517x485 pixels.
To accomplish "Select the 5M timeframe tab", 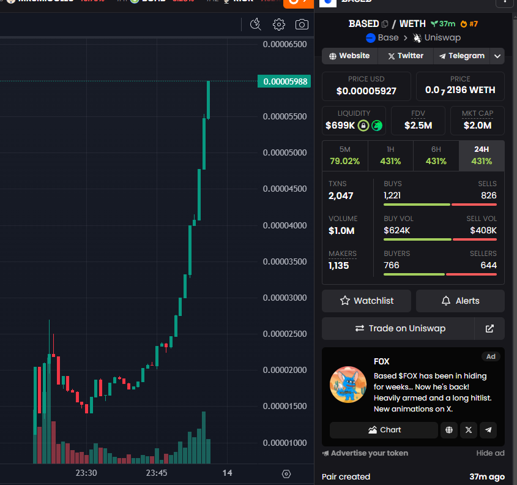I will (x=345, y=156).
